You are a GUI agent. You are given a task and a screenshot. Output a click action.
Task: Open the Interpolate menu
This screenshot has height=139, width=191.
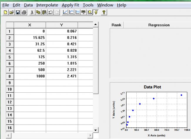coord(47,5)
